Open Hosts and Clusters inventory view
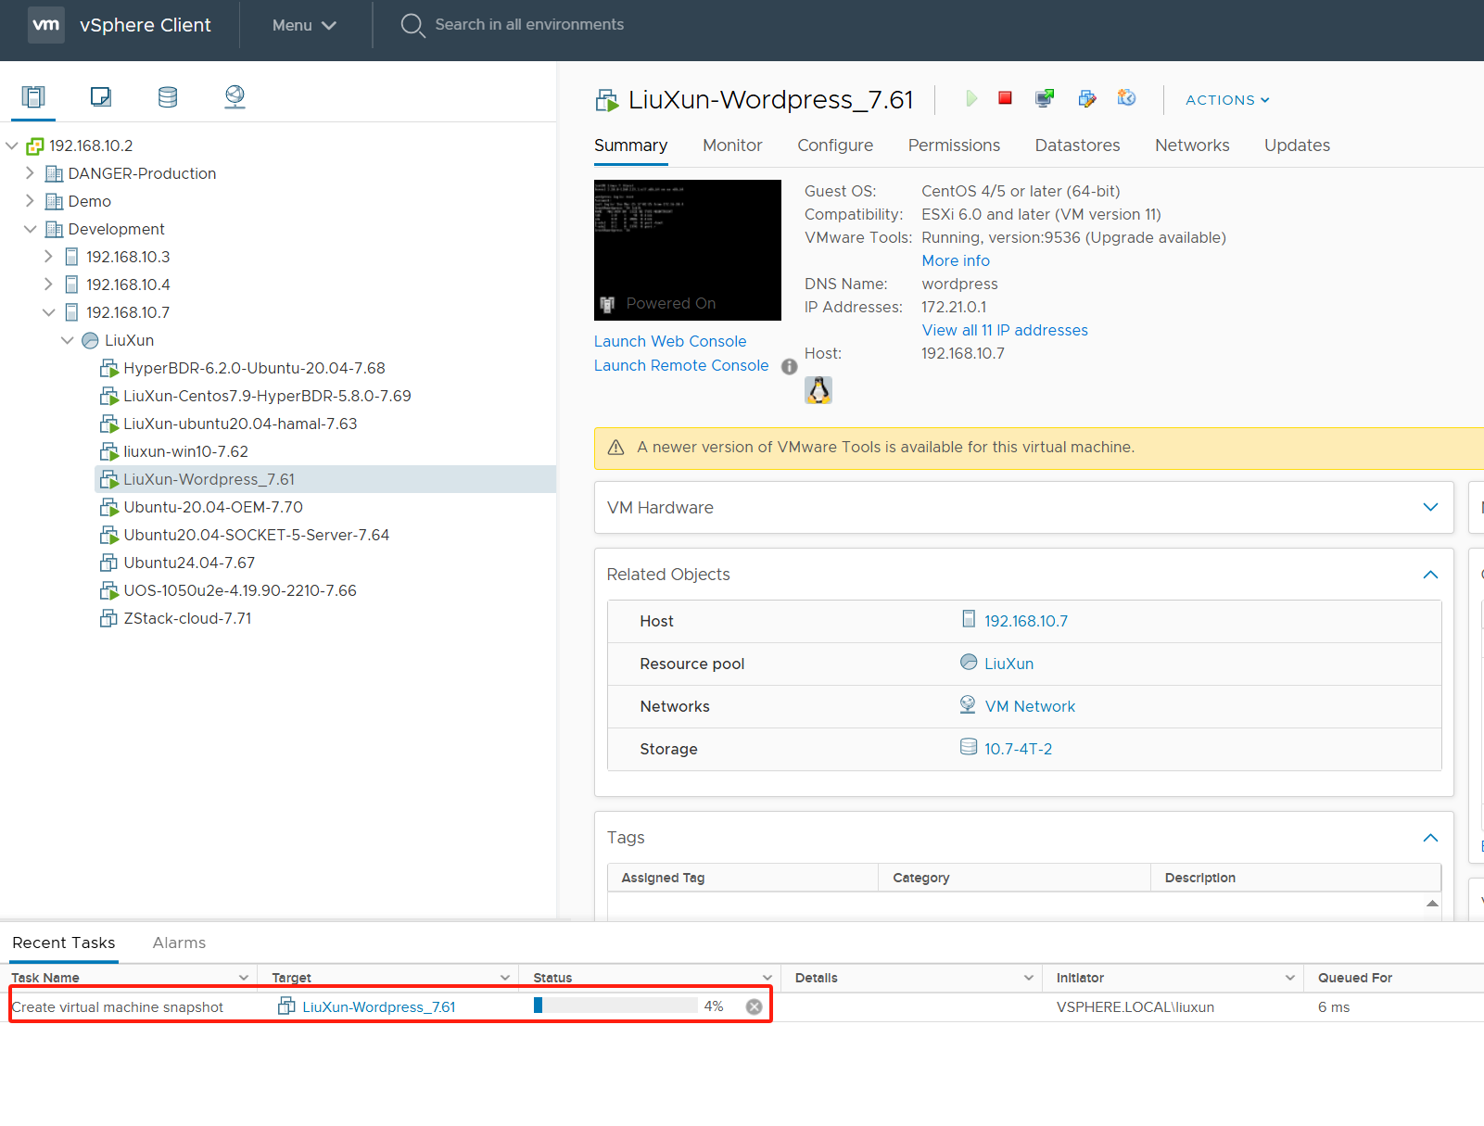This screenshot has height=1126, width=1484. click(33, 96)
